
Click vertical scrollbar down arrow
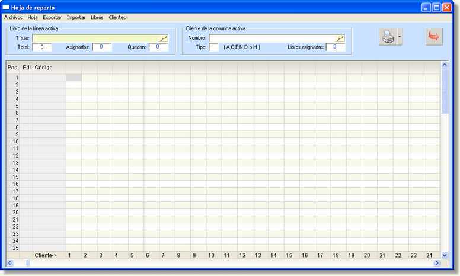coord(445,255)
